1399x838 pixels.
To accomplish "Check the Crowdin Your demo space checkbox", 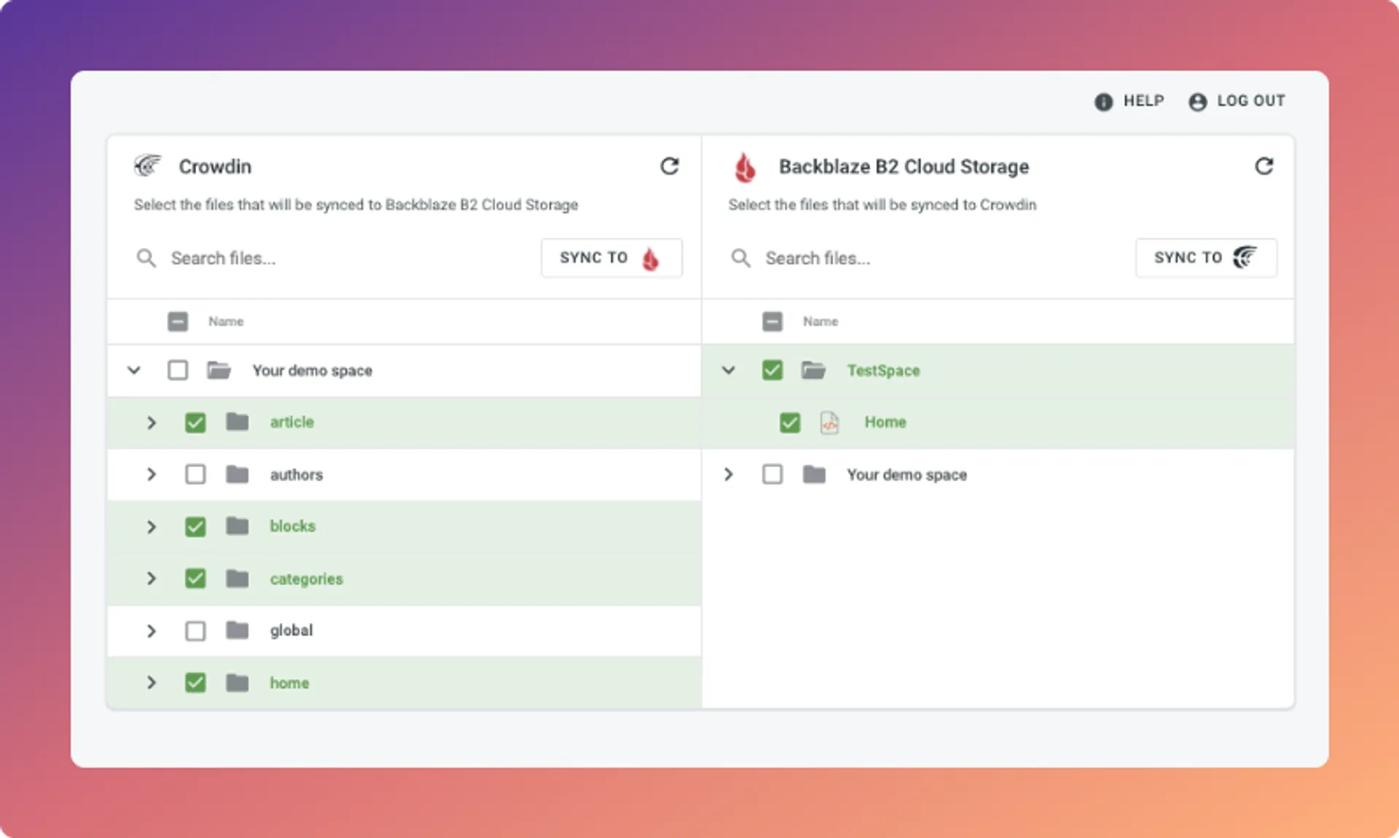I will tap(178, 370).
